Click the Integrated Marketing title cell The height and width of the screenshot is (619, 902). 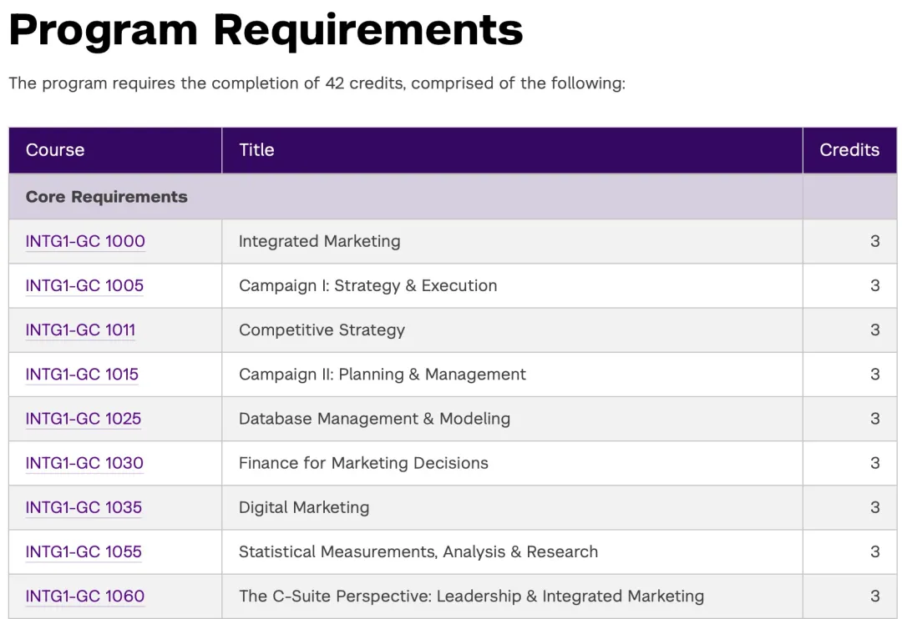[x=319, y=241]
